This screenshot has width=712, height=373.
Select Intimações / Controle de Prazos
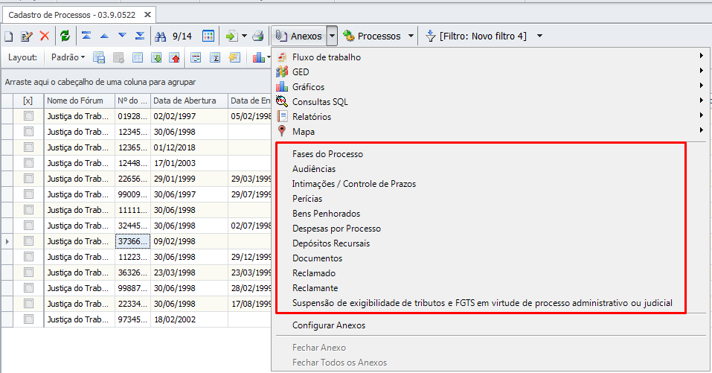(353, 184)
